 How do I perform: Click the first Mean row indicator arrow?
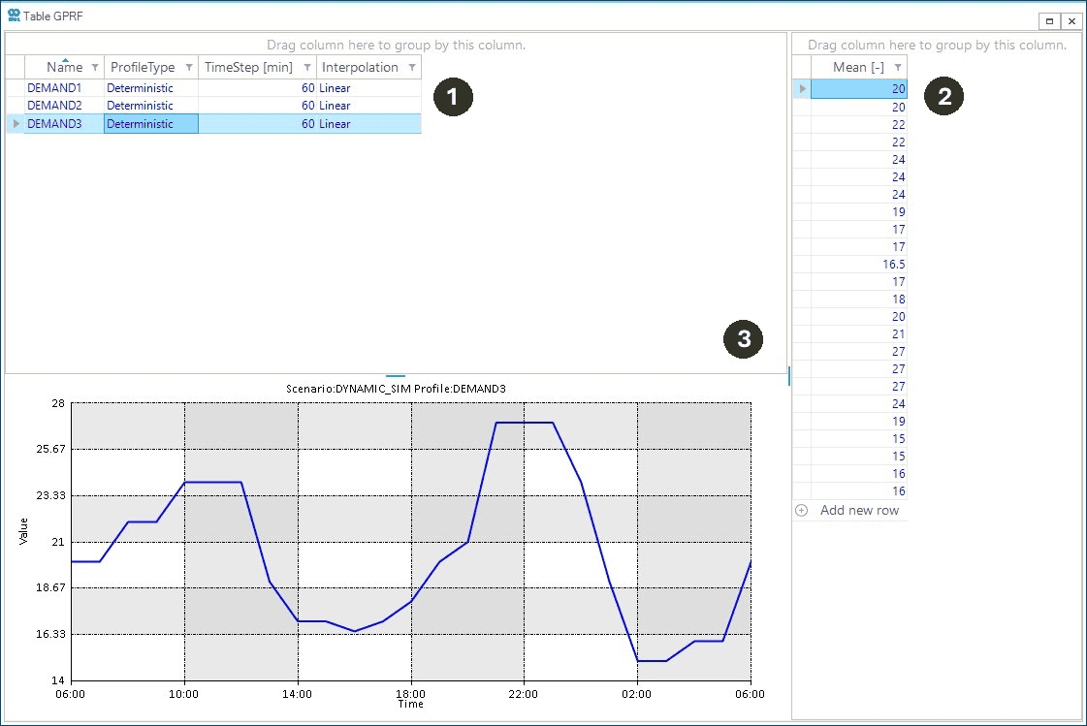pos(802,89)
